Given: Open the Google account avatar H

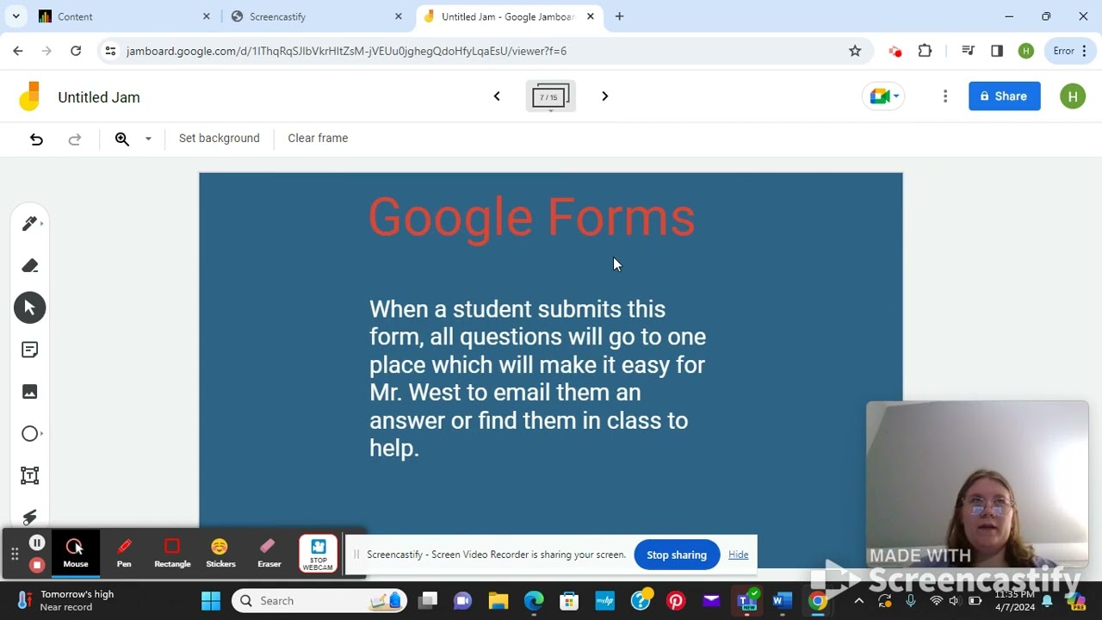Looking at the screenshot, I should click(1073, 96).
